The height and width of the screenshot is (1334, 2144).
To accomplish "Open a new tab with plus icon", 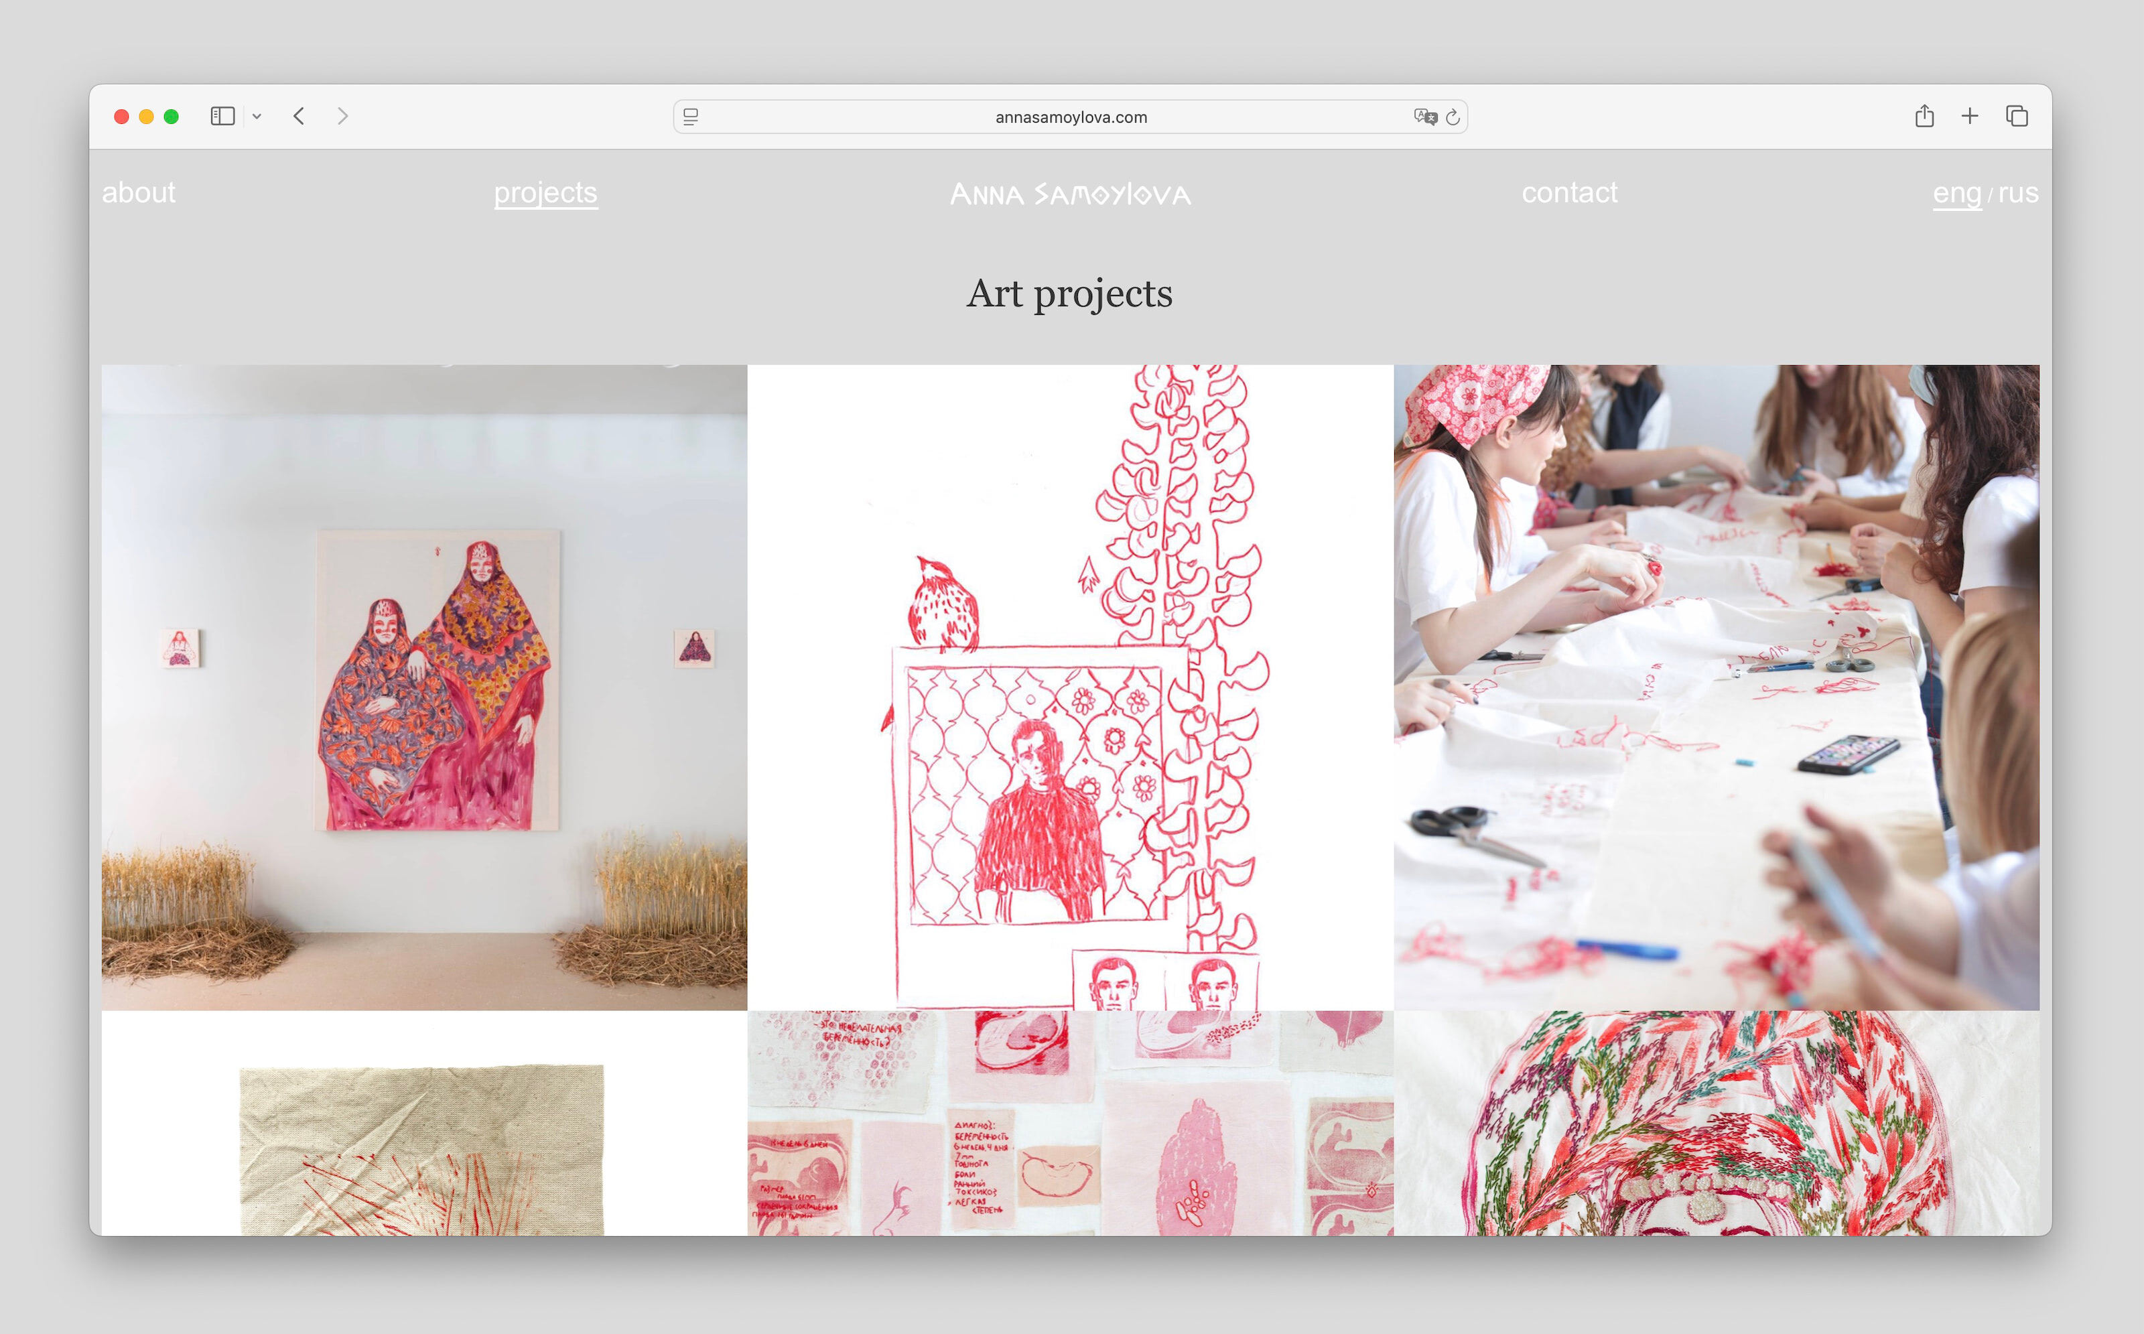I will click(1969, 117).
